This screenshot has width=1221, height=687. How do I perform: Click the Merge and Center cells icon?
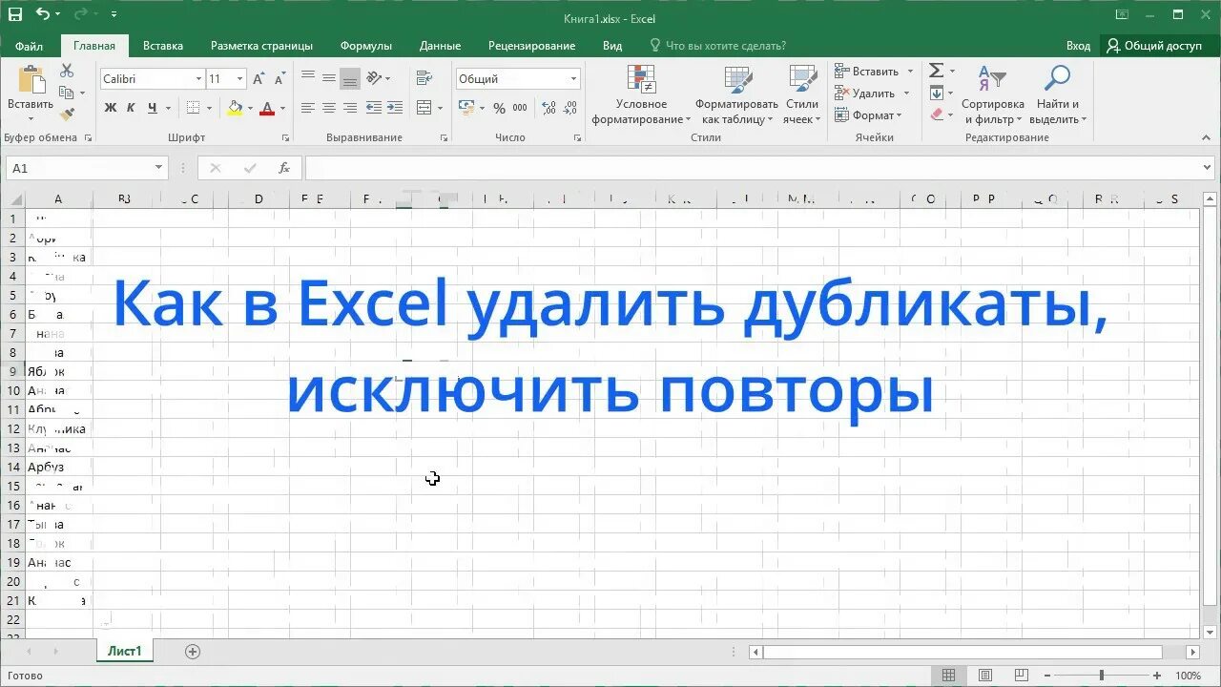[x=424, y=108]
